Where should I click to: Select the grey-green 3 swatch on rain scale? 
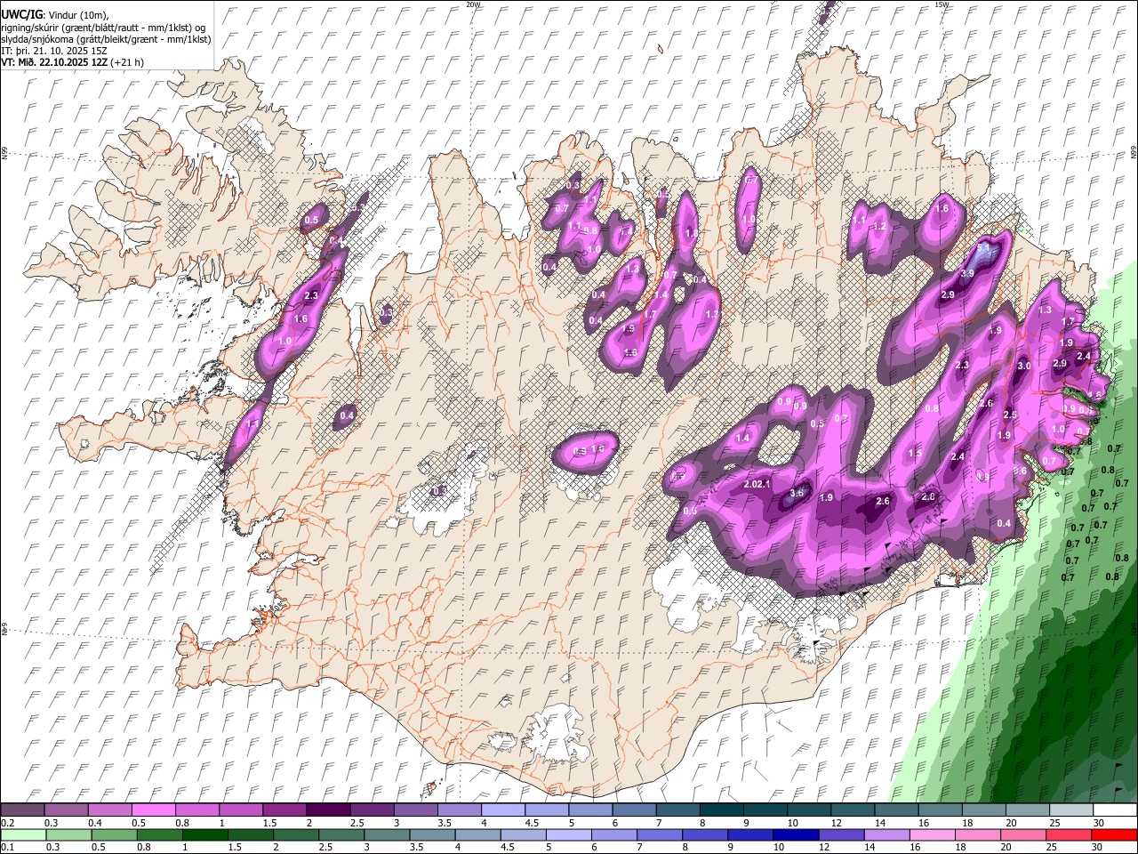(x=387, y=834)
